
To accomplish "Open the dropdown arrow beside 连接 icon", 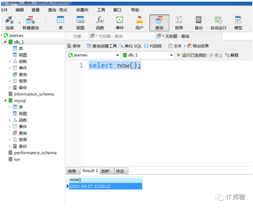I will [19, 23].
